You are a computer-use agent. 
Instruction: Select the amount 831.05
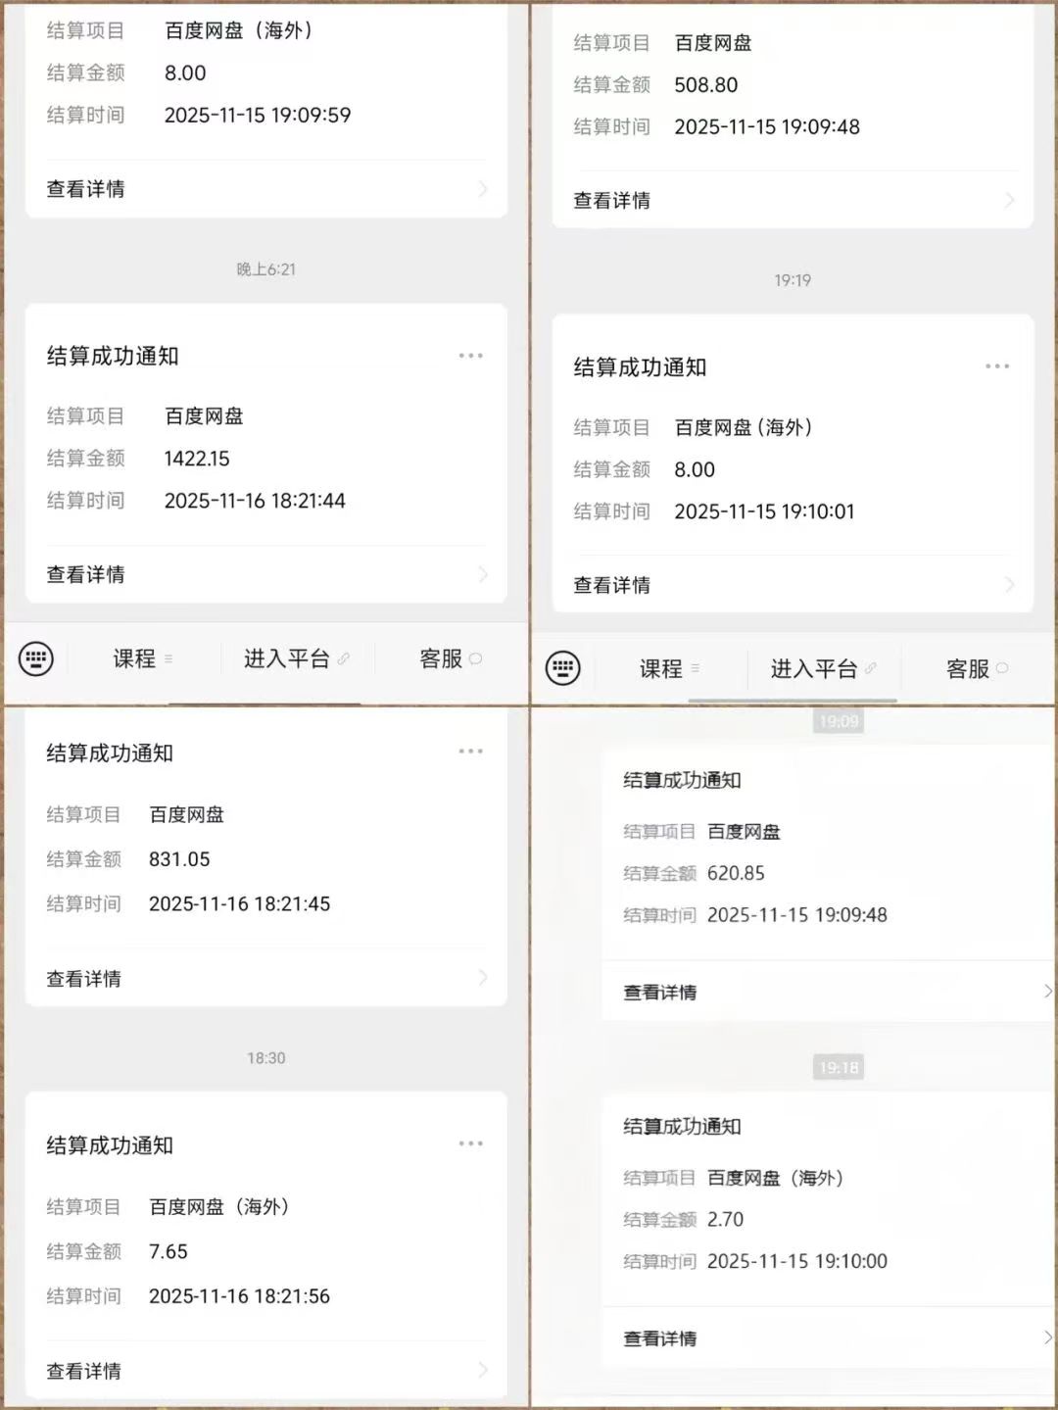179,859
